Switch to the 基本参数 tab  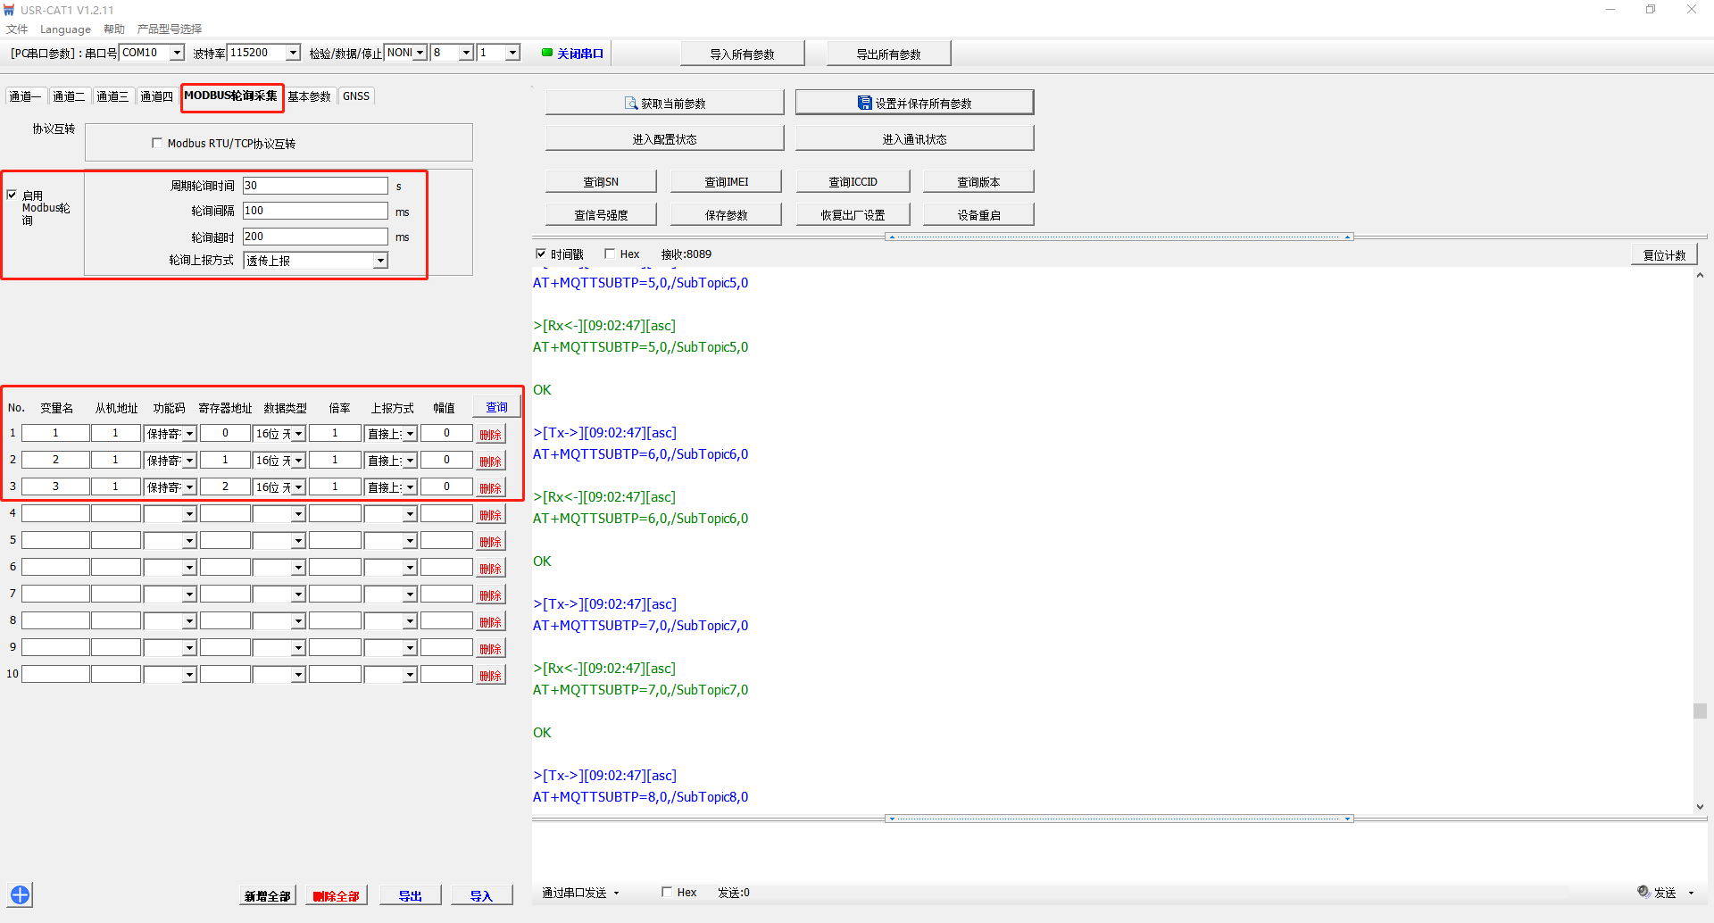[x=309, y=96]
